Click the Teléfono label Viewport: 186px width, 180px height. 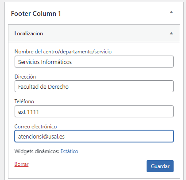[24, 101]
